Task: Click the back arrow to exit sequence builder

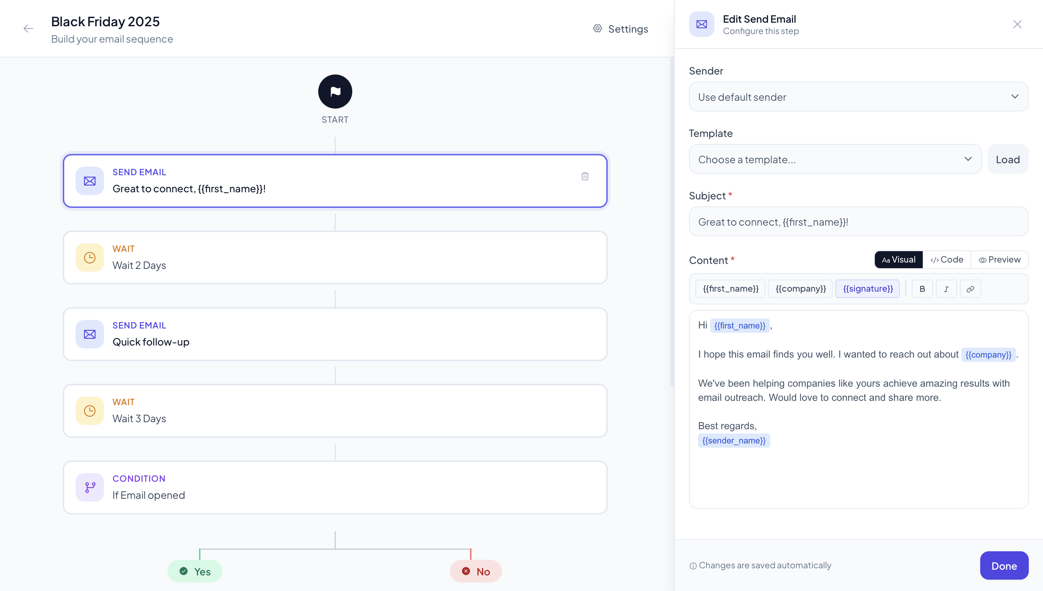Action: click(28, 28)
